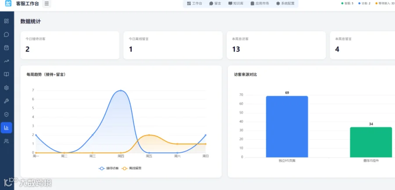Open the shopping bag icon in sidebar

click(7, 48)
